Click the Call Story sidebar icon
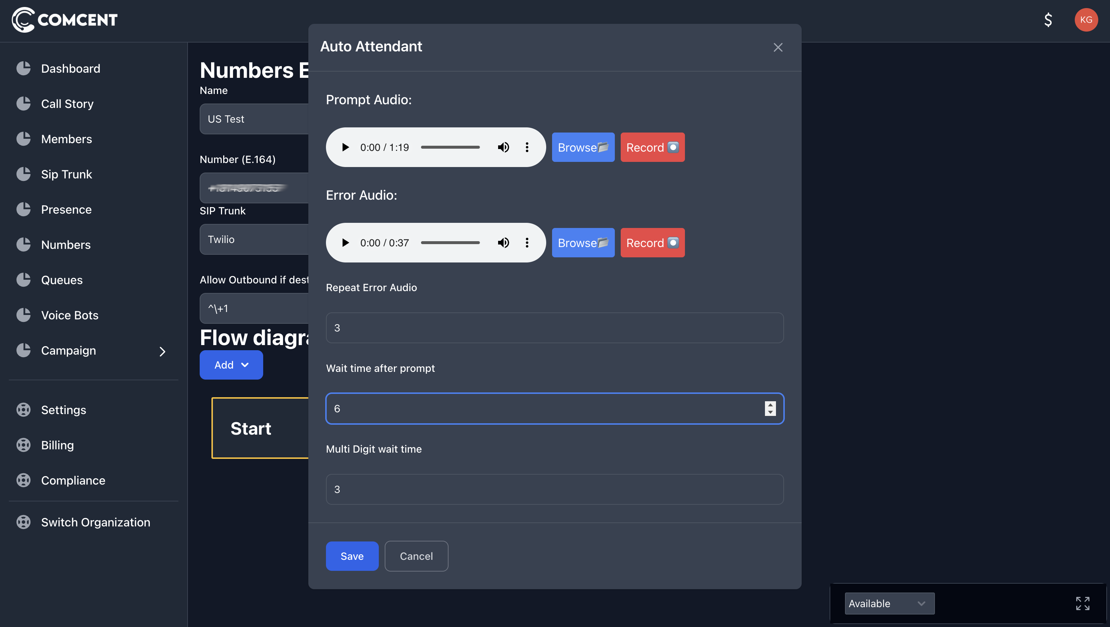1110x627 pixels. (x=24, y=104)
